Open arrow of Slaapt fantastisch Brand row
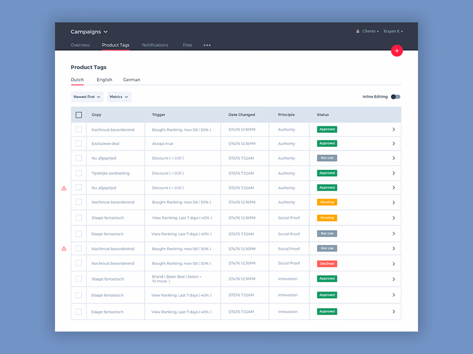This screenshot has height=354, width=473. [x=394, y=279]
